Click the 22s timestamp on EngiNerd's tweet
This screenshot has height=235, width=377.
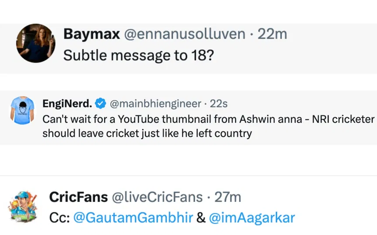219,104
